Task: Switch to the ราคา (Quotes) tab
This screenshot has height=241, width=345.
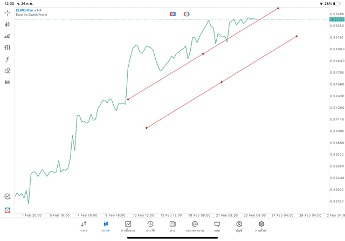Action: point(84,226)
